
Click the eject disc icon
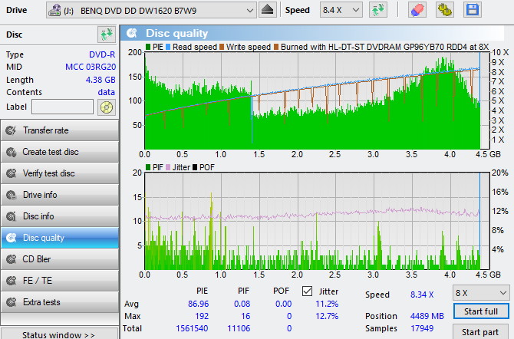click(267, 10)
